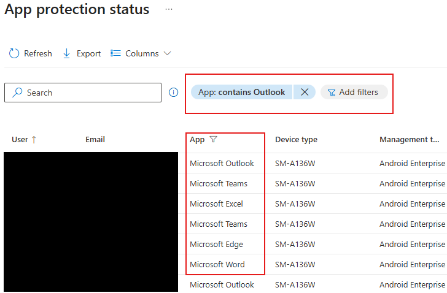Select the Microsoft Word app cell

217,265
